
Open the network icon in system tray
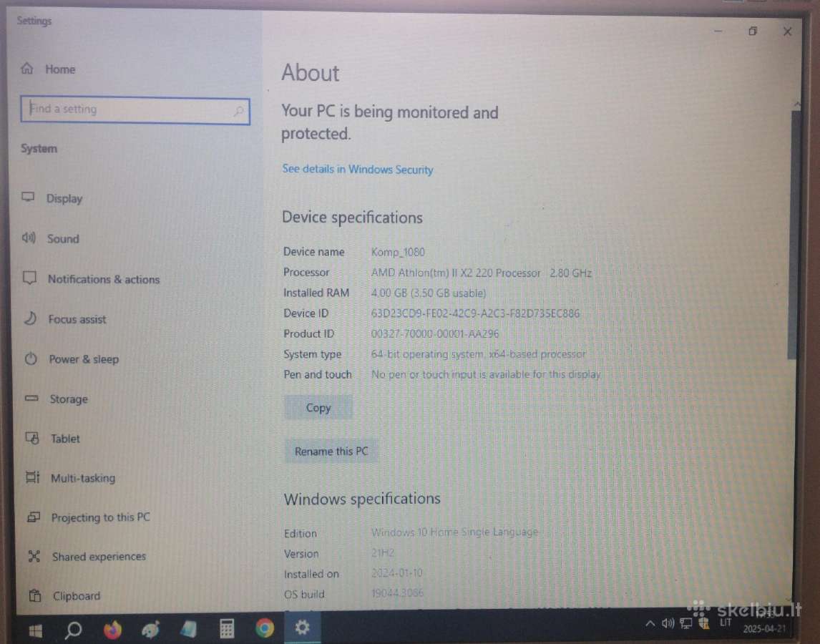coord(685,623)
